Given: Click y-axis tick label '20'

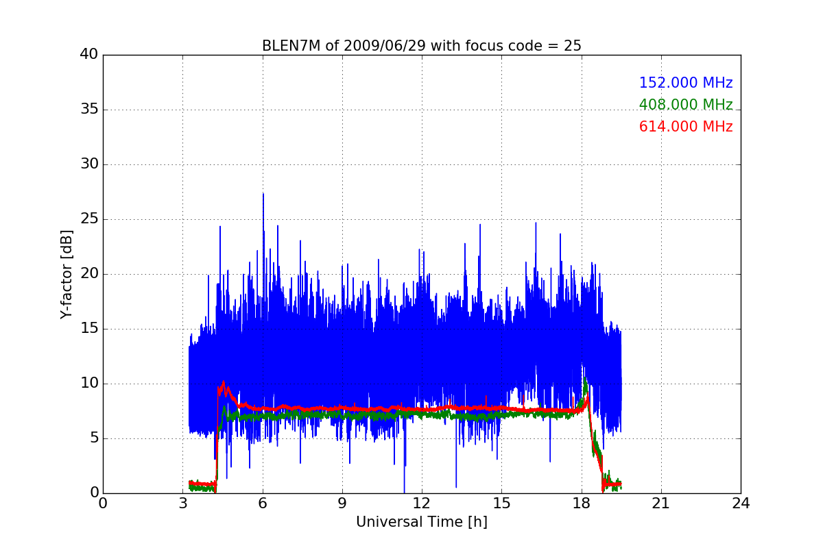Looking at the screenshot, I should pyautogui.click(x=89, y=274).
